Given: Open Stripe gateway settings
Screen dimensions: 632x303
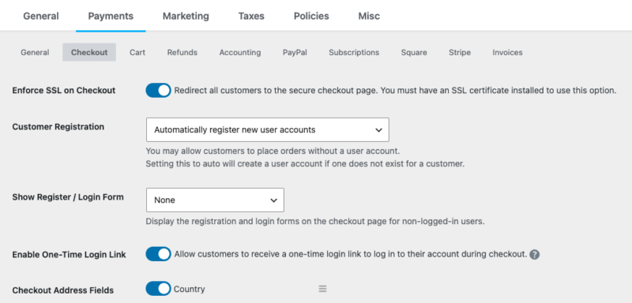Looking at the screenshot, I should 460,52.
